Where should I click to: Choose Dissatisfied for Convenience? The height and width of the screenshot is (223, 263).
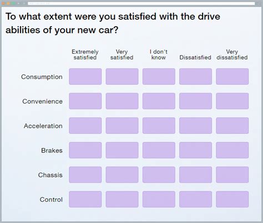[195, 101]
